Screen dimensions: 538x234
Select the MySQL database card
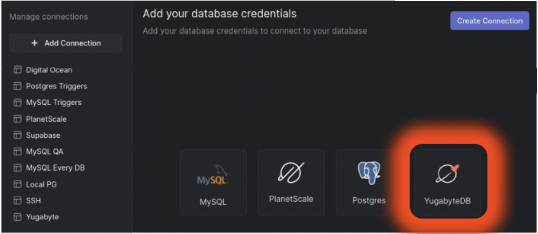coord(213,182)
